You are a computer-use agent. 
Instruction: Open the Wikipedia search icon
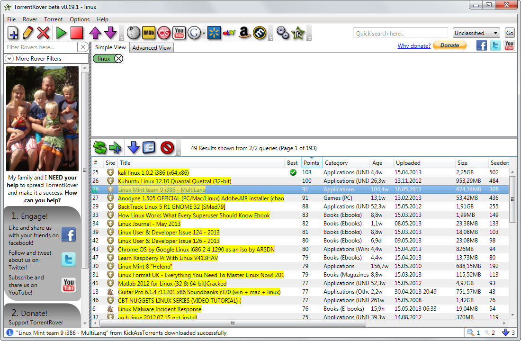[x=133, y=33]
